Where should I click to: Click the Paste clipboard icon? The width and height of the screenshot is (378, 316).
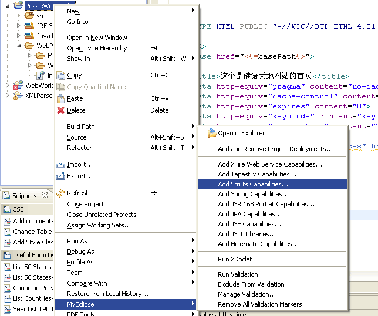point(61,98)
